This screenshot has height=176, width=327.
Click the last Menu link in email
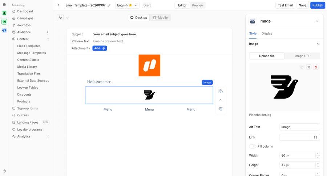coord(191,109)
